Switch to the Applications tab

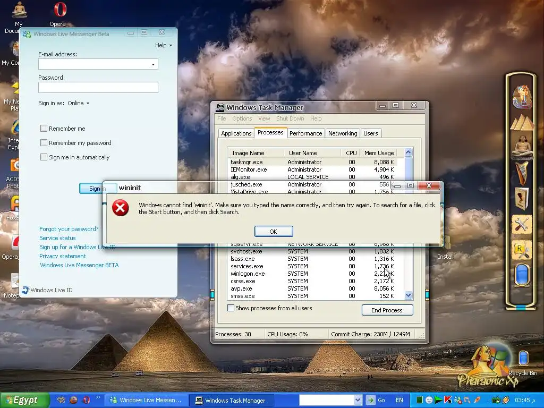pos(236,133)
